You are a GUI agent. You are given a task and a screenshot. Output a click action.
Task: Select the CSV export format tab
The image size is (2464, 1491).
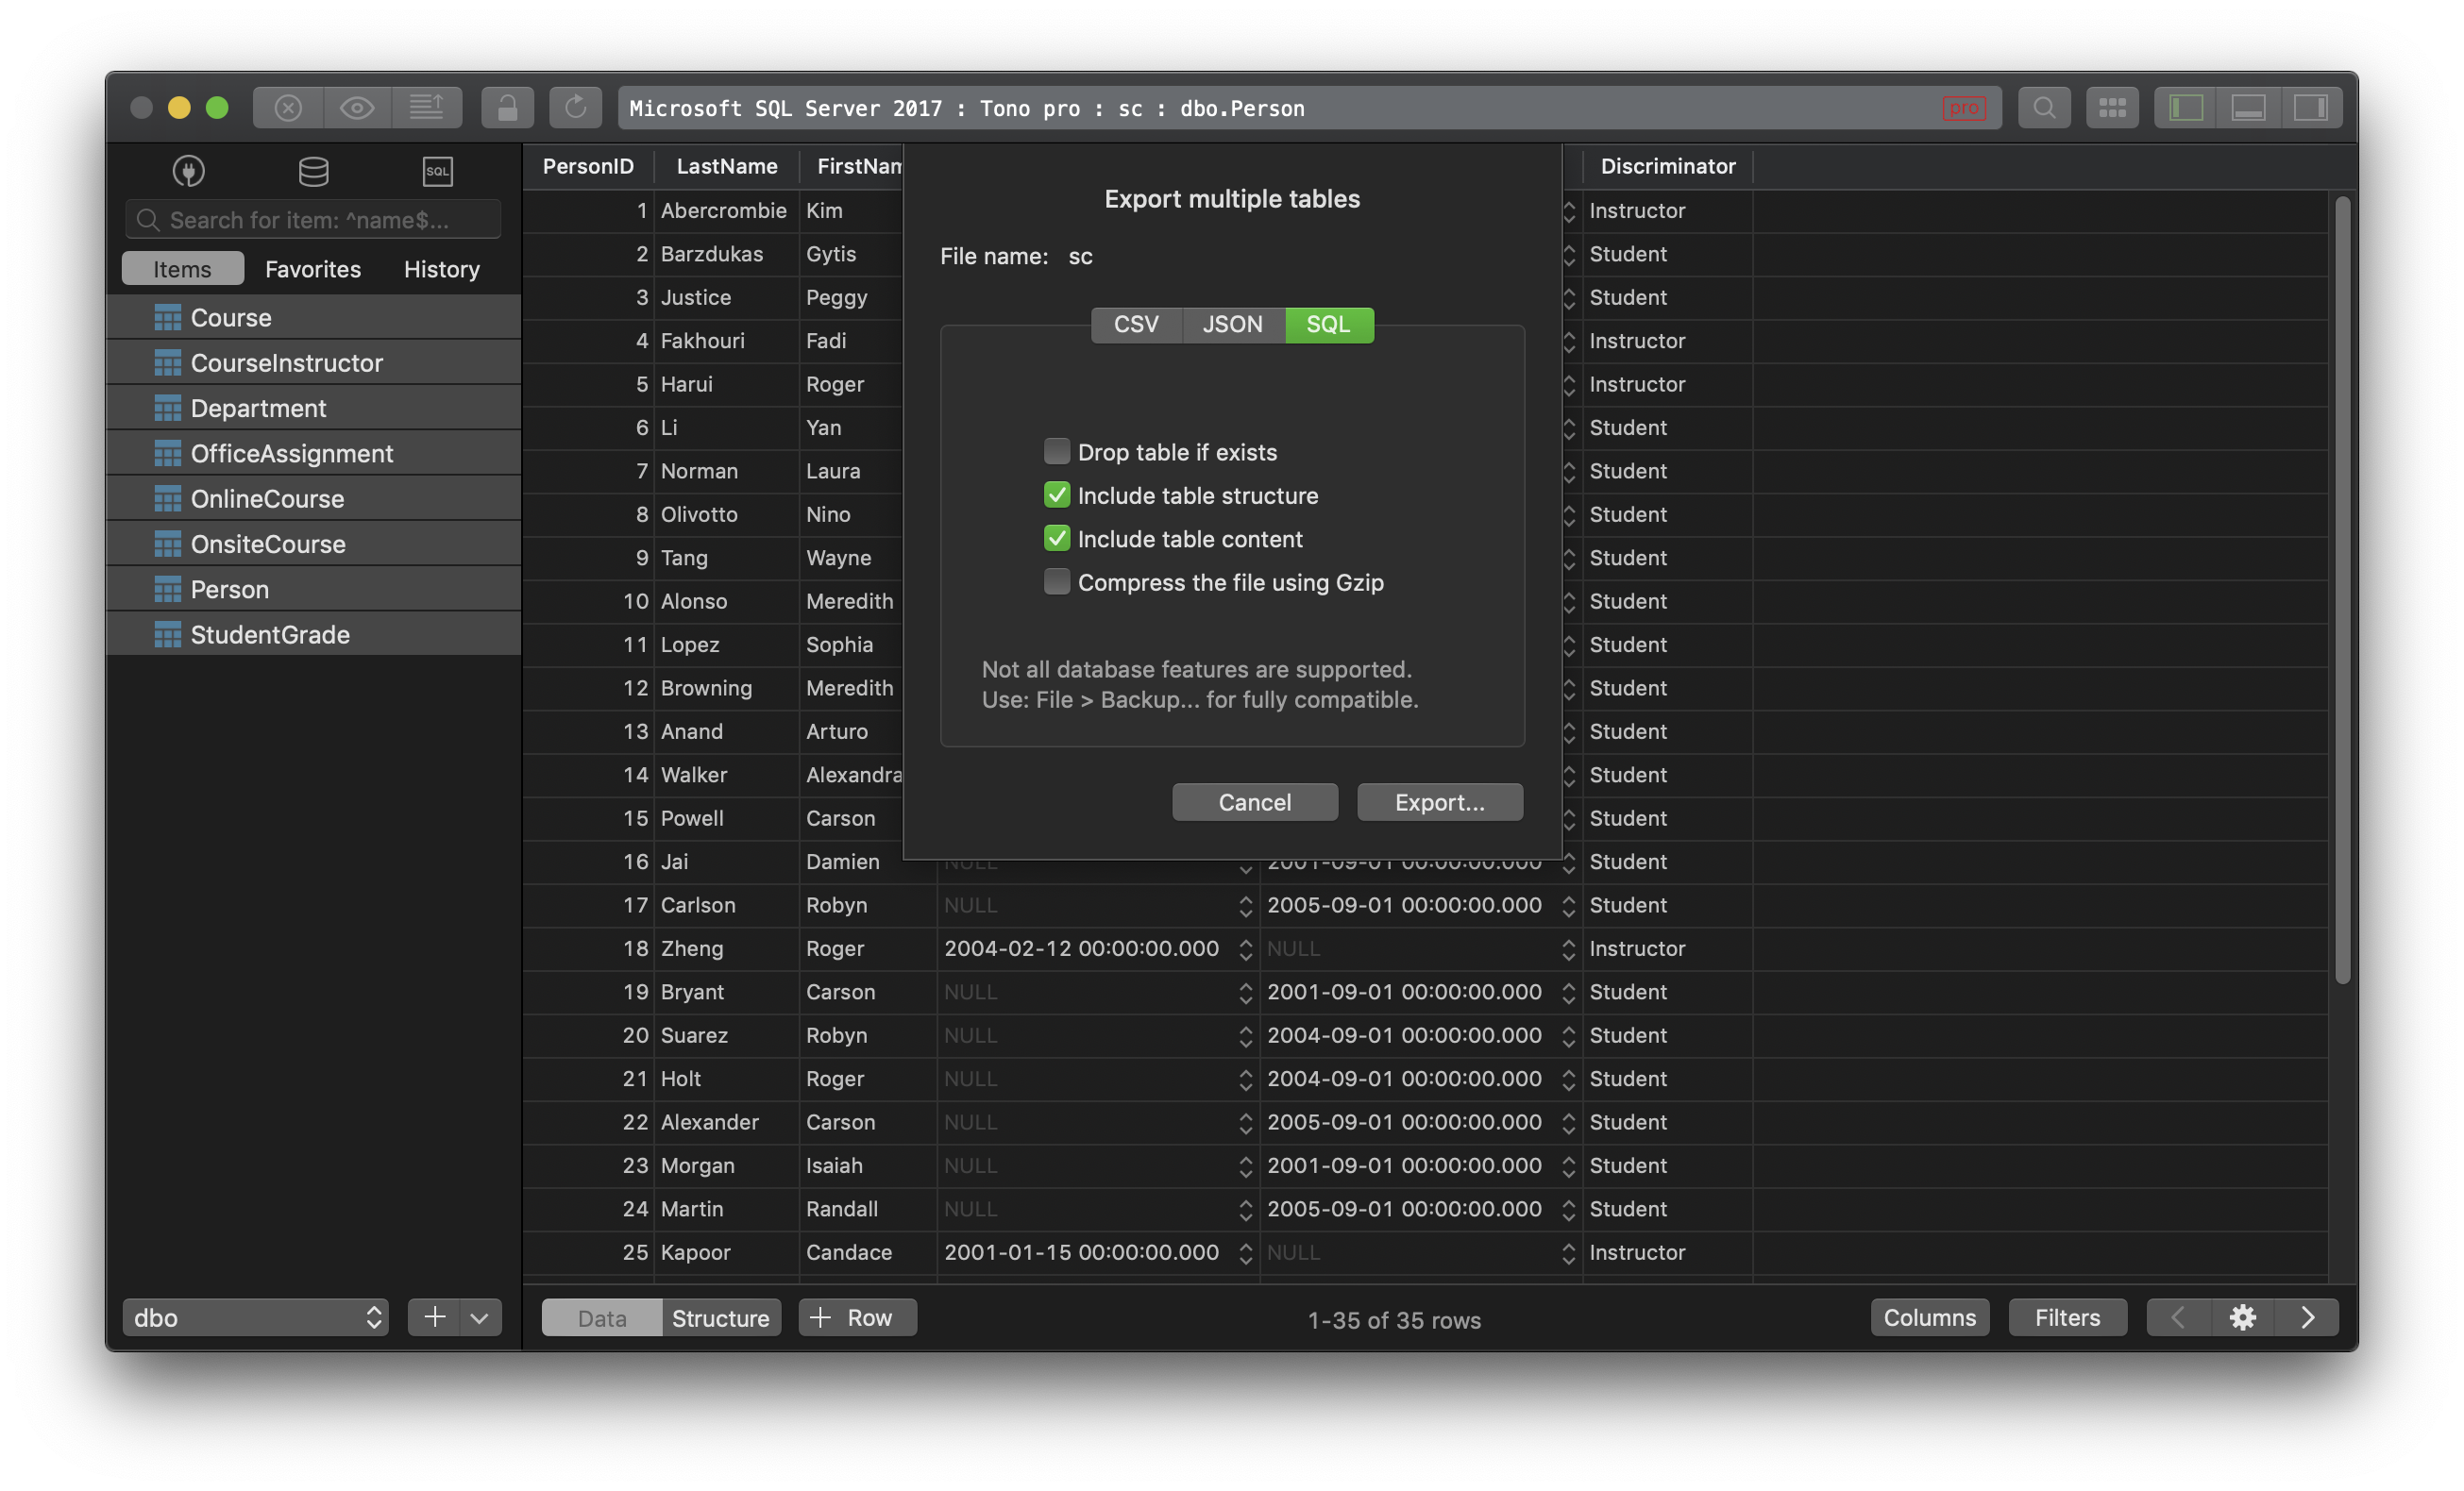click(1135, 324)
